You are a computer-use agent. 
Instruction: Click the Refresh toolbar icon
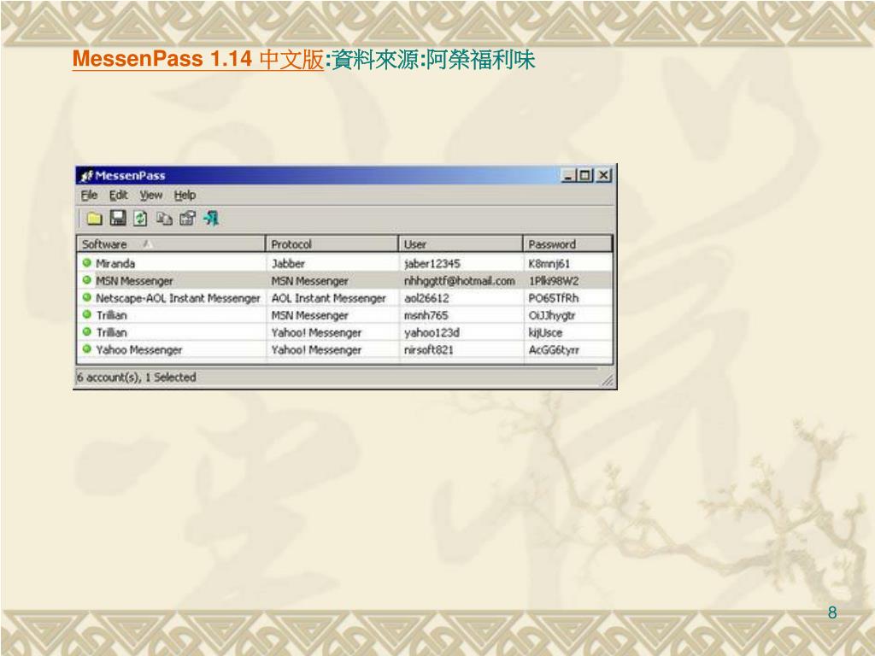point(140,219)
